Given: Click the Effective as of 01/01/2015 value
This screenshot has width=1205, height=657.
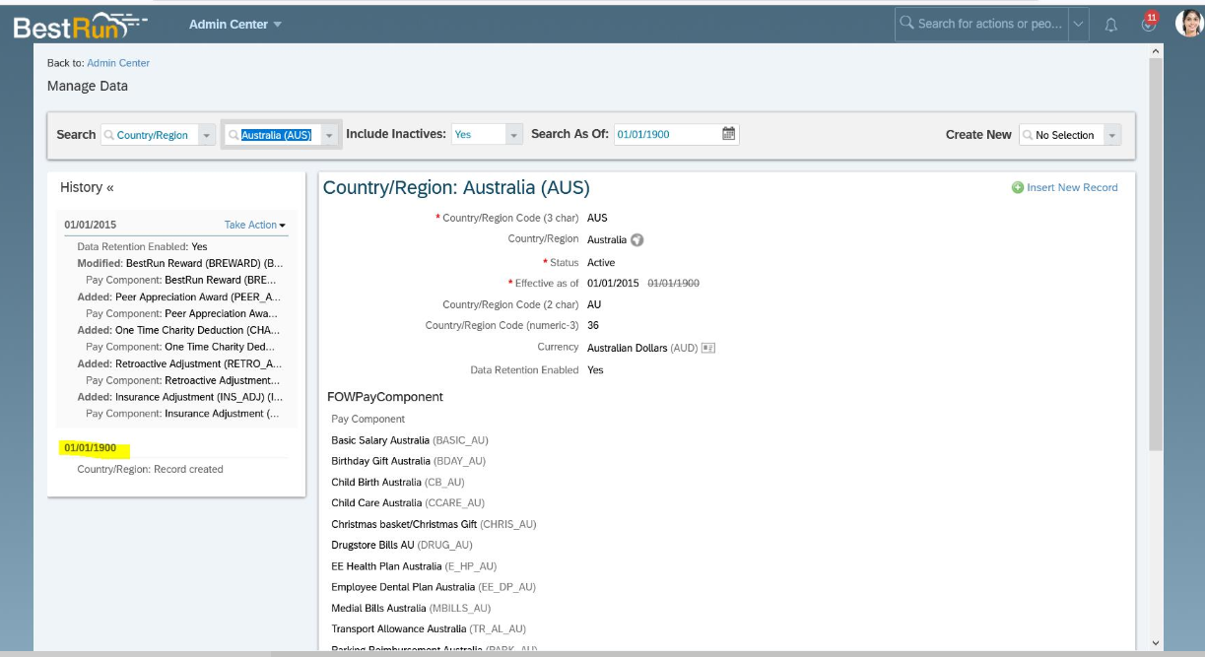Looking at the screenshot, I should 614,283.
